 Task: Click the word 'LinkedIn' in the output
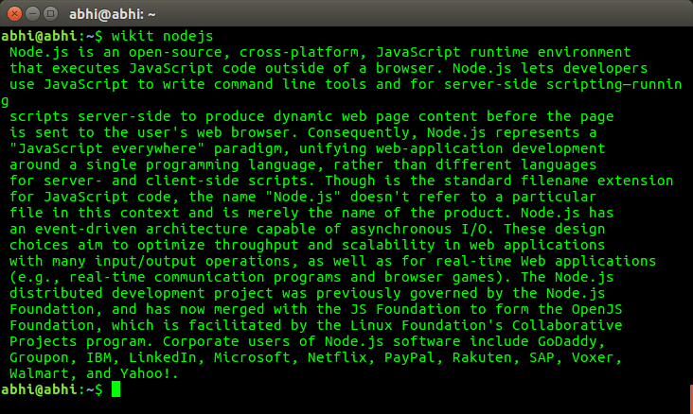coord(163,357)
